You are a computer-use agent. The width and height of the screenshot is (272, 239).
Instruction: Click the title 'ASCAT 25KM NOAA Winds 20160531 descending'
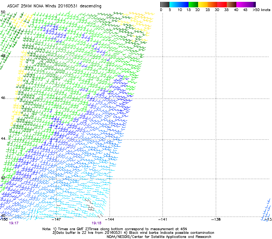pos(54,6)
